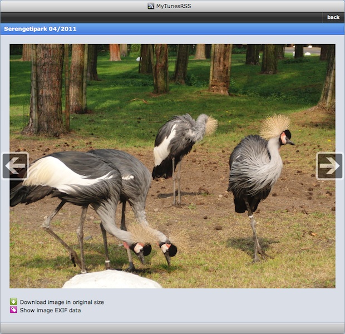Viewport: 345px width, 334px height.
Task: Click the Serengetipark 04/2011 album header
Action: (x=40, y=28)
